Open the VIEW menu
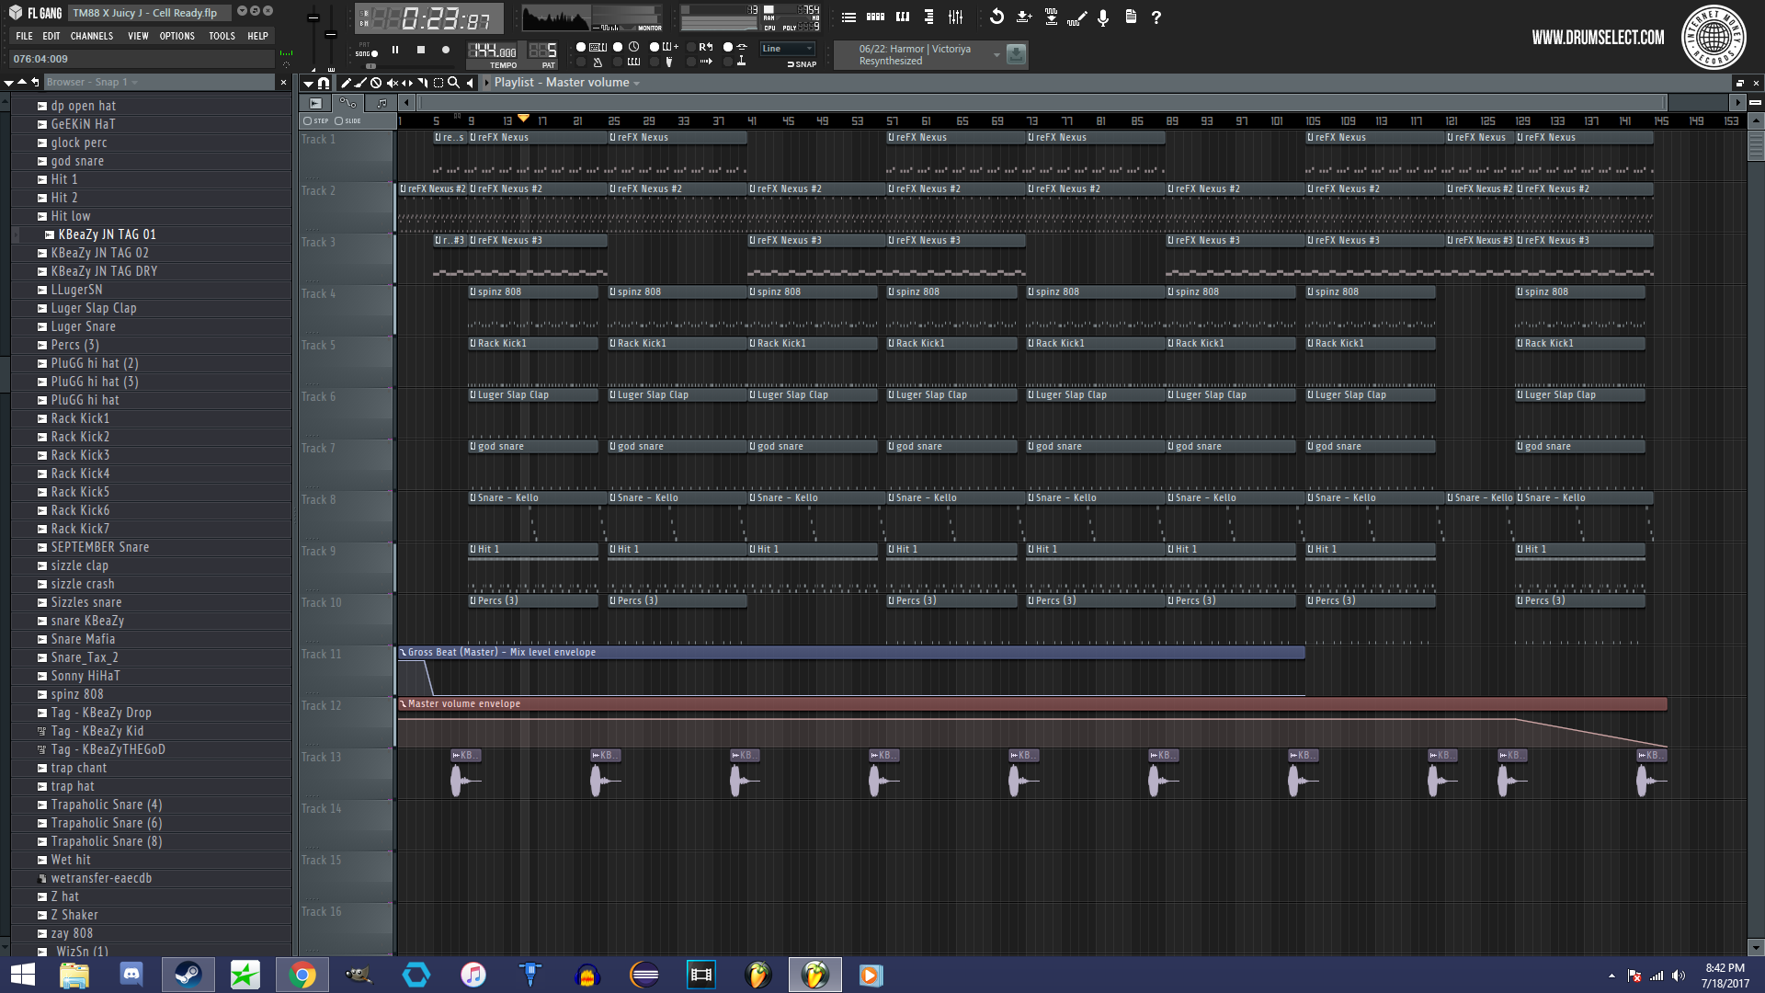The height and width of the screenshot is (993, 1765). (138, 36)
